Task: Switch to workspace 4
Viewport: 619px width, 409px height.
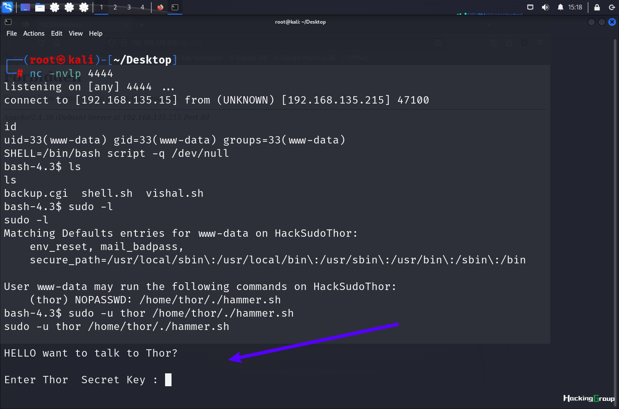Action: (142, 7)
